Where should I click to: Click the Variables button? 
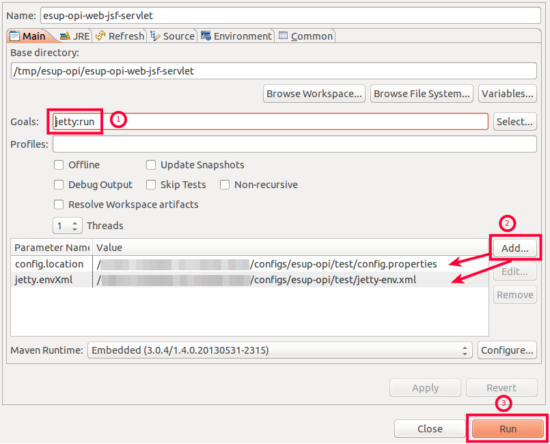tap(507, 94)
